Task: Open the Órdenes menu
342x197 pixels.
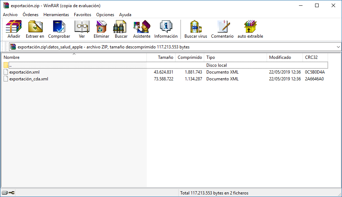Action: (31, 15)
